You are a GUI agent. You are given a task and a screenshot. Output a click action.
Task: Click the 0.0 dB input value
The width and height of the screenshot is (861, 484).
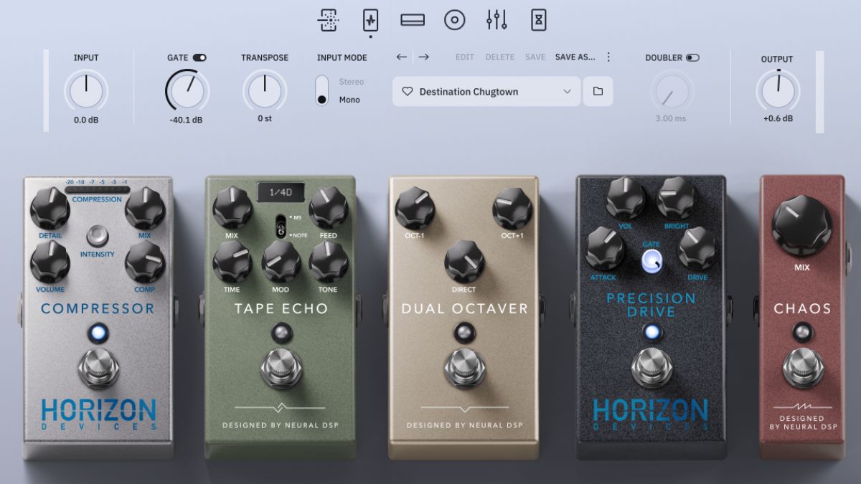86,120
